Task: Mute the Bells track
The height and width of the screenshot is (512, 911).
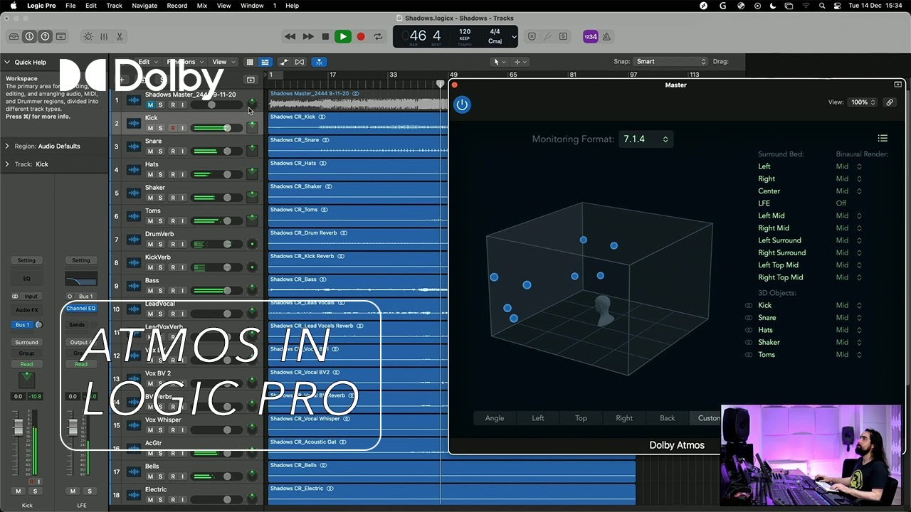Action: [150, 476]
